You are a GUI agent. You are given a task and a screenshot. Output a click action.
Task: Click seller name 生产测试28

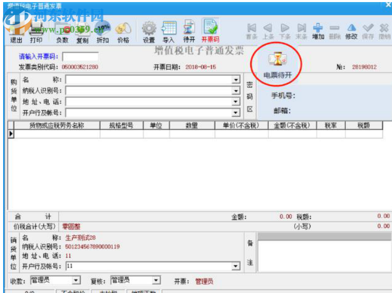coord(81,238)
